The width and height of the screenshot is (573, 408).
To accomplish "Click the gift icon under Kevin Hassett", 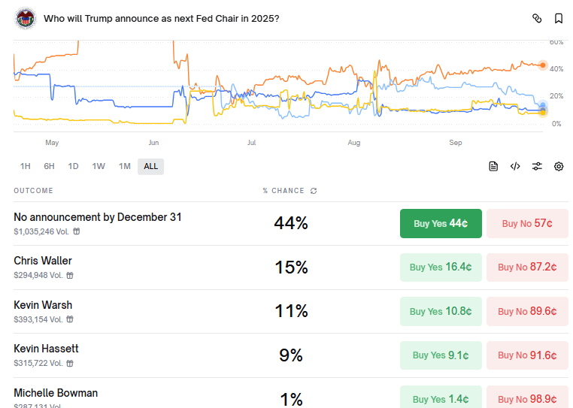I will click(x=70, y=364).
